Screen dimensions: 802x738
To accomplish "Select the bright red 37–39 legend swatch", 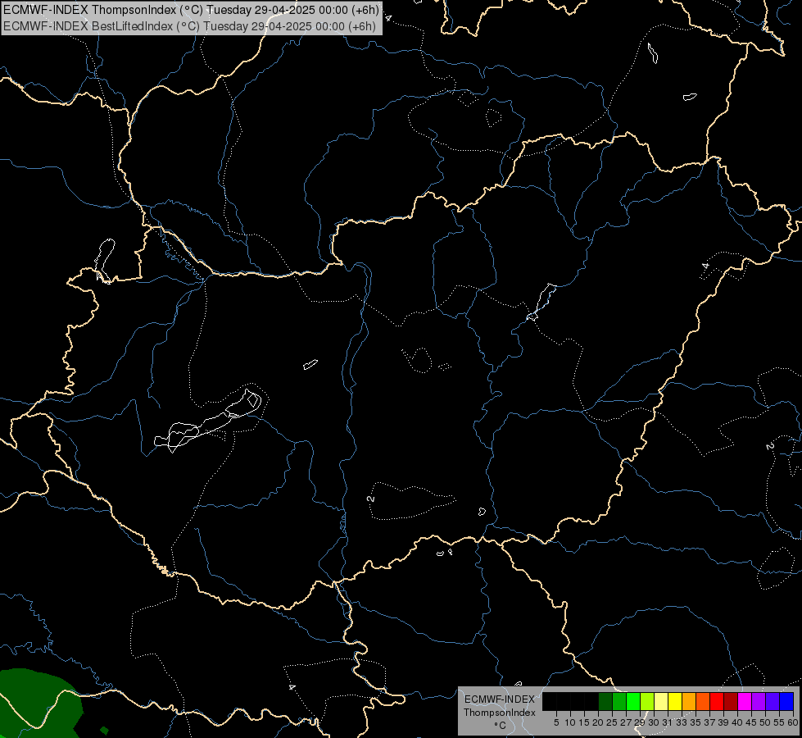I will pyautogui.click(x=717, y=702).
